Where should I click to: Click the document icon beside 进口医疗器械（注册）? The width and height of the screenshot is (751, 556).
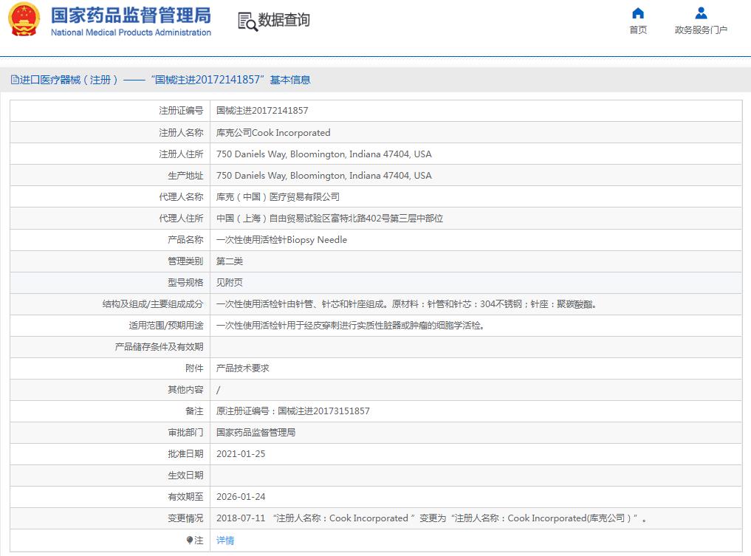(x=14, y=79)
